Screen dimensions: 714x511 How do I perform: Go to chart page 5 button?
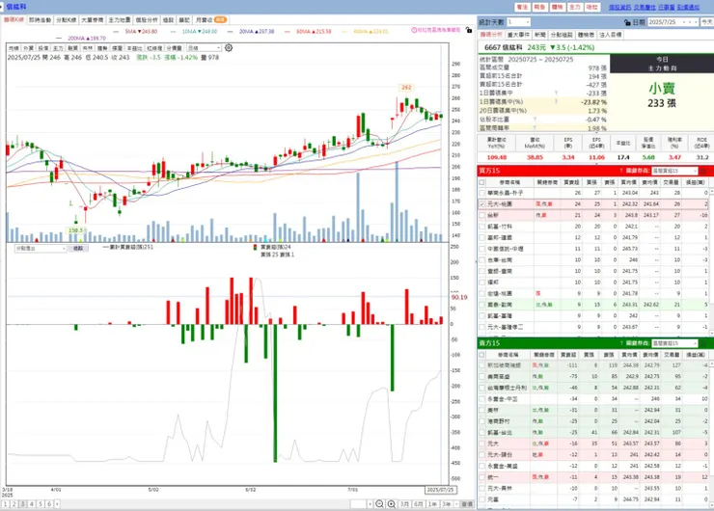(x=41, y=503)
